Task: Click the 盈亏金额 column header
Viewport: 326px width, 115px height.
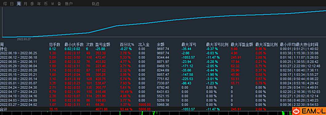Action: 103,44
